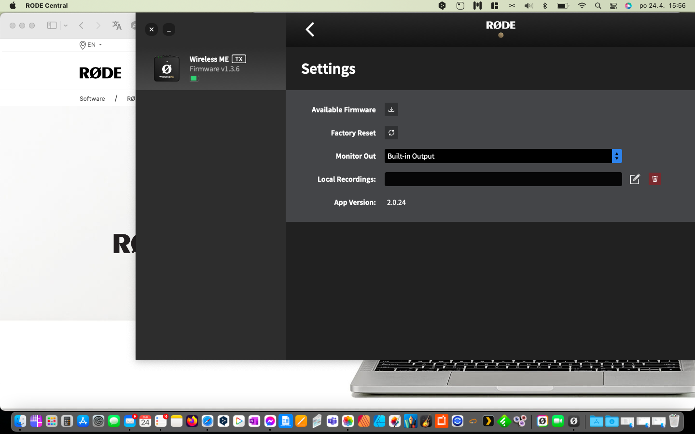Viewport: 695px width, 434px height.
Task: Open the date and time in menu bar
Action: (x=662, y=6)
